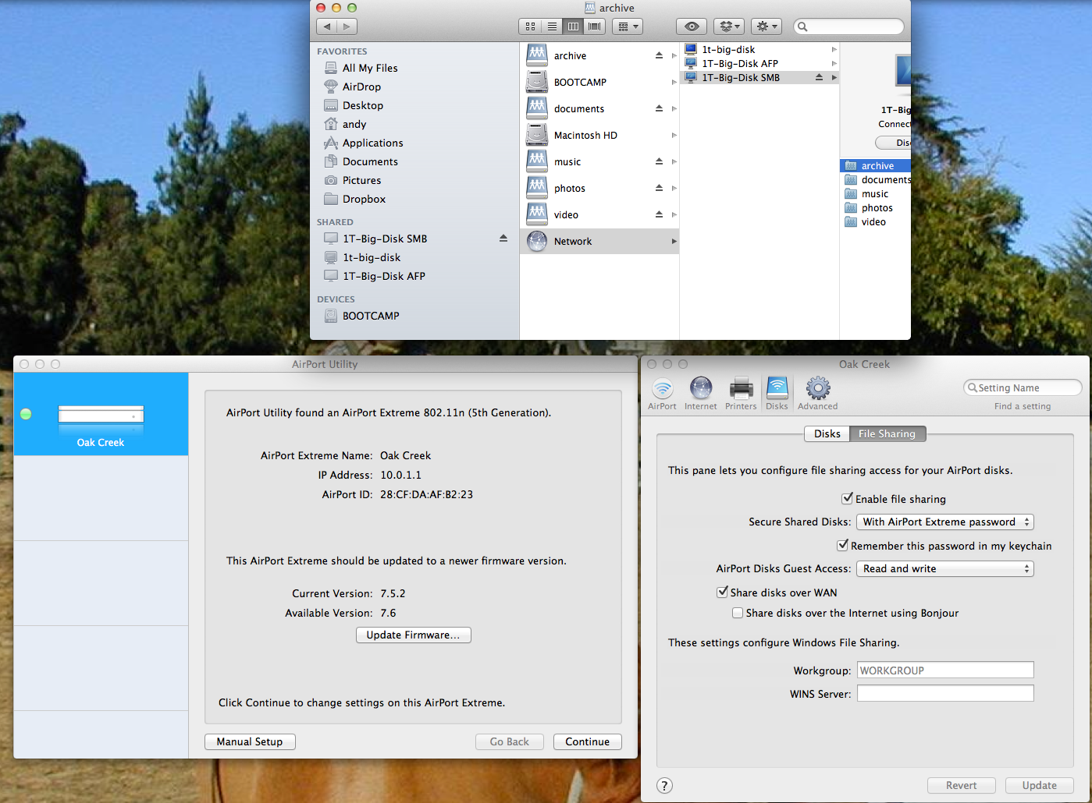
Task: Select Oak Creek base station in AirPort Utility
Action: click(101, 414)
